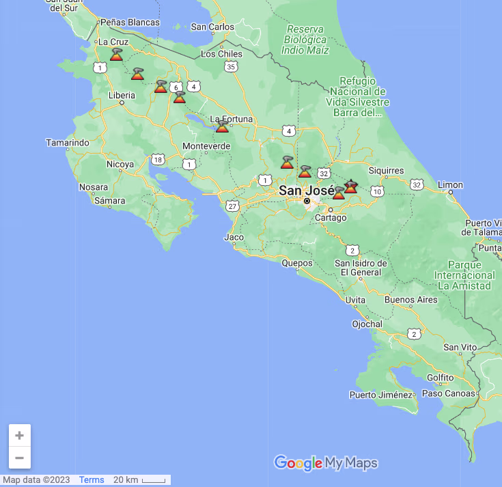Viewport: 502px width, 487px height.
Task: Select the Tamarindo place label
Action: pos(68,143)
